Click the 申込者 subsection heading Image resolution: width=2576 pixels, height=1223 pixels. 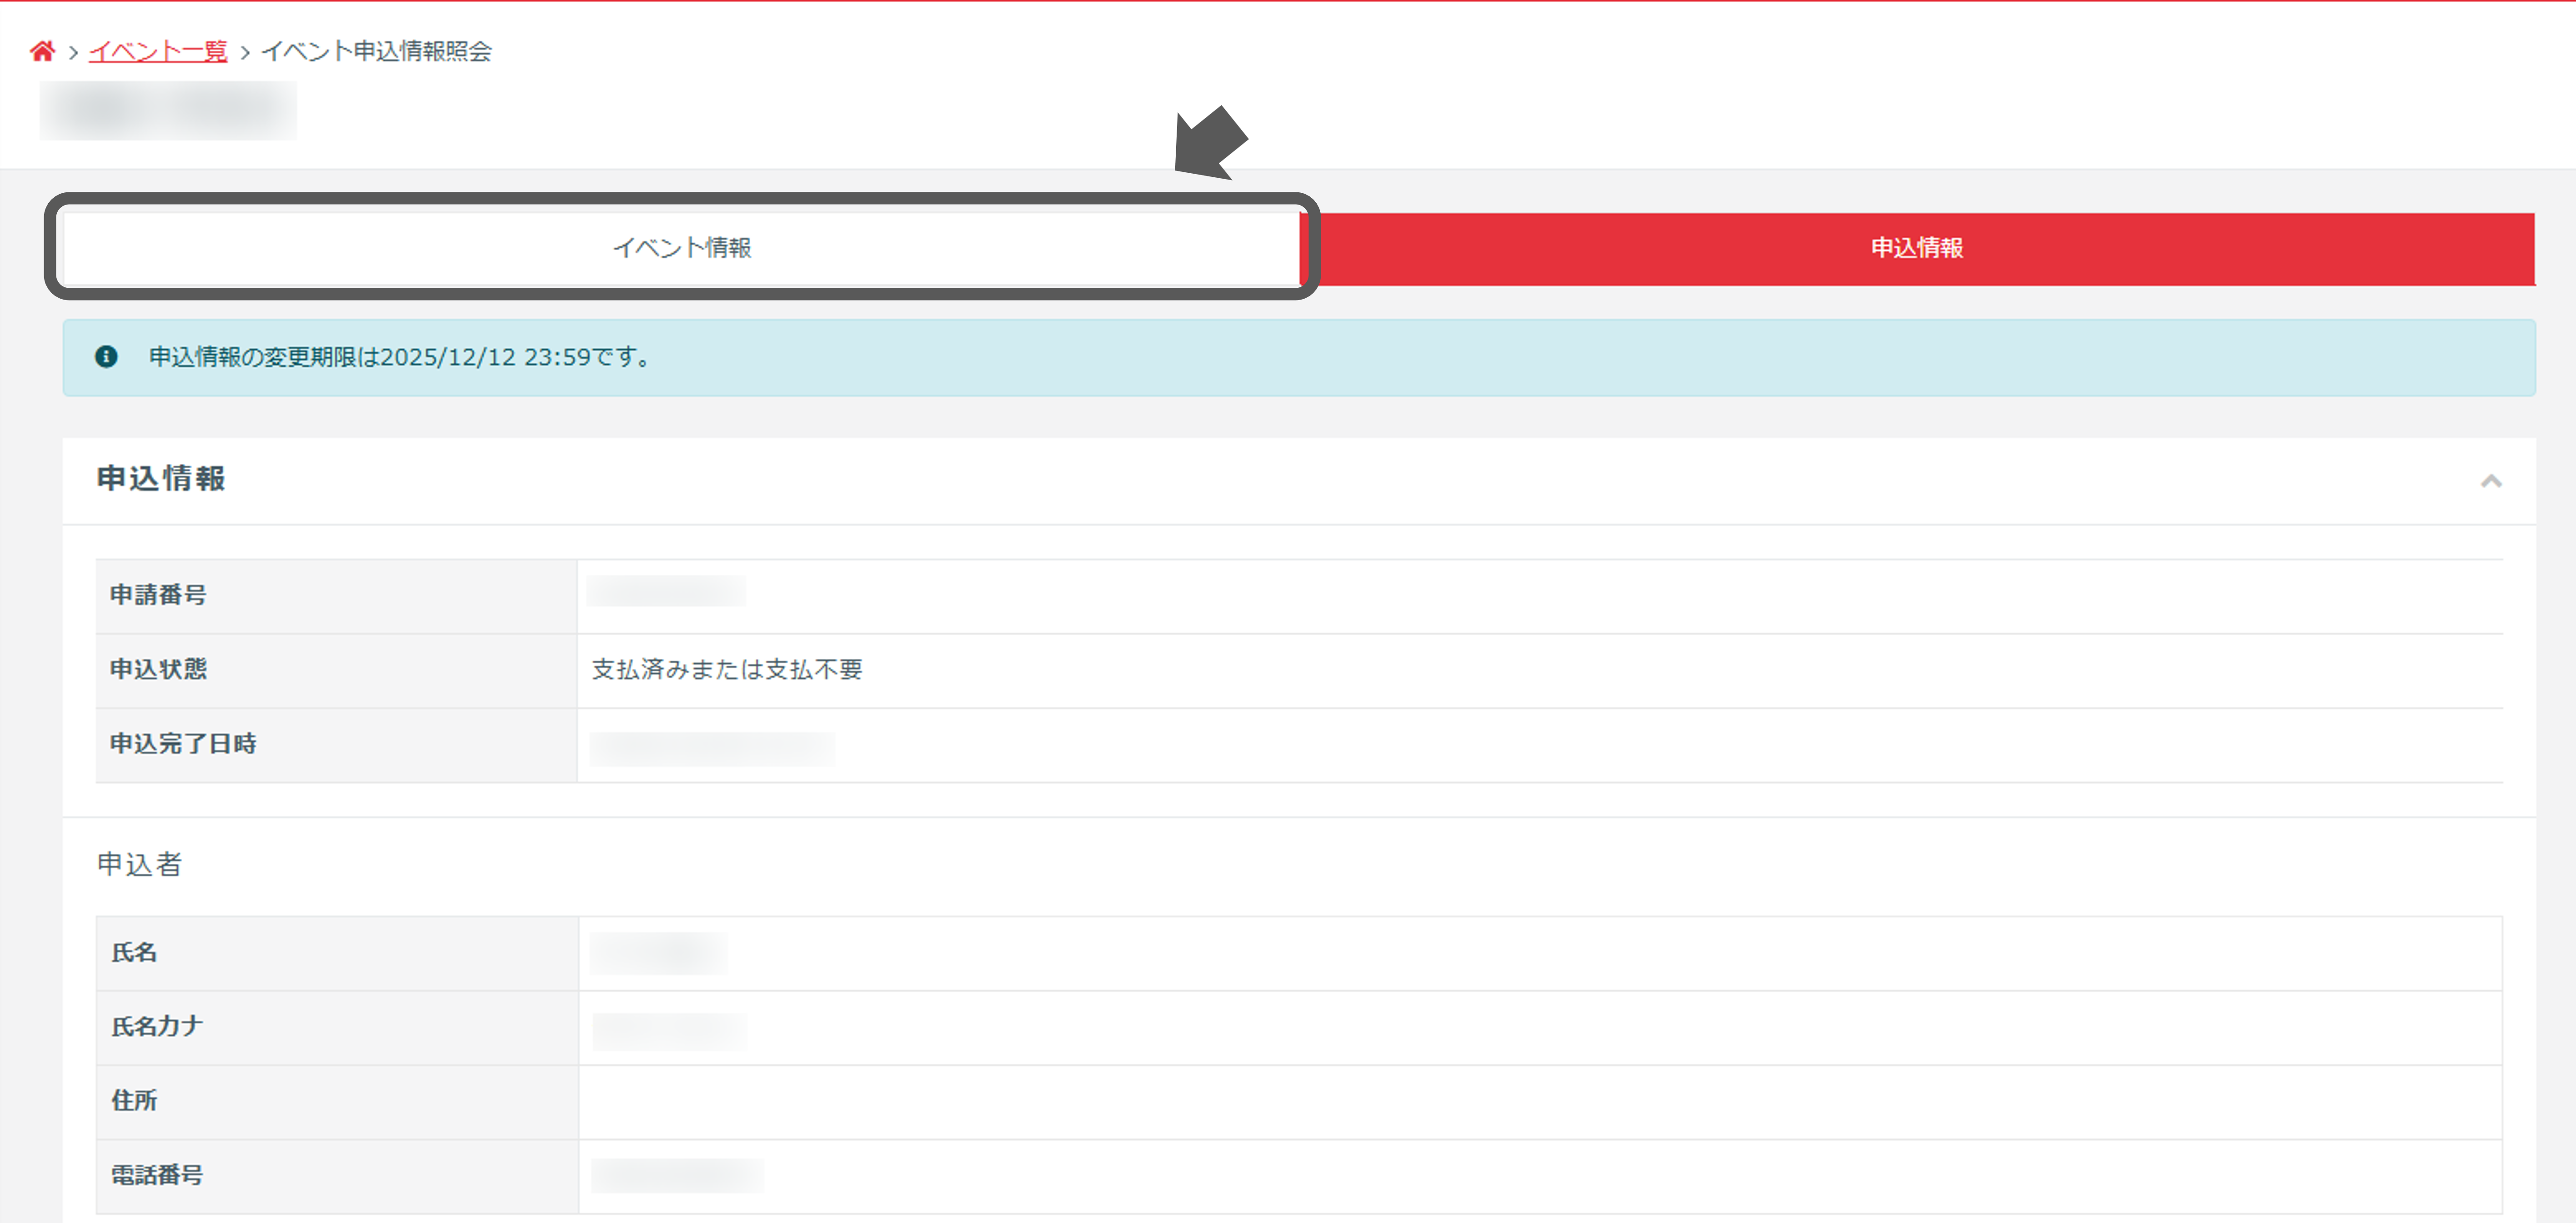[x=140, y=864]
